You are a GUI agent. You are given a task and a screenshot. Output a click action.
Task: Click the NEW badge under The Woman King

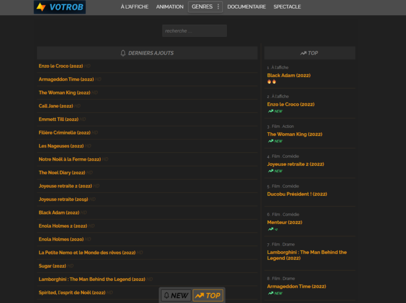coord(275,141)
